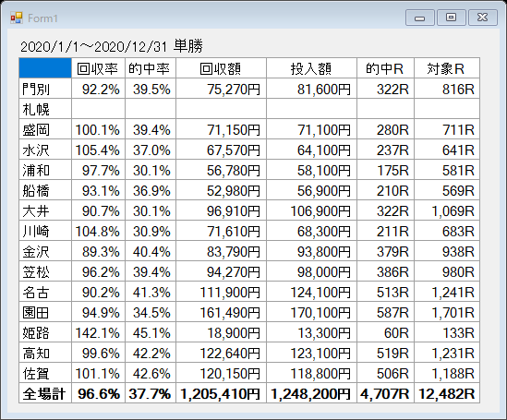
Task: Select the 姫路 row header
Action: click(x=45, y=332)
